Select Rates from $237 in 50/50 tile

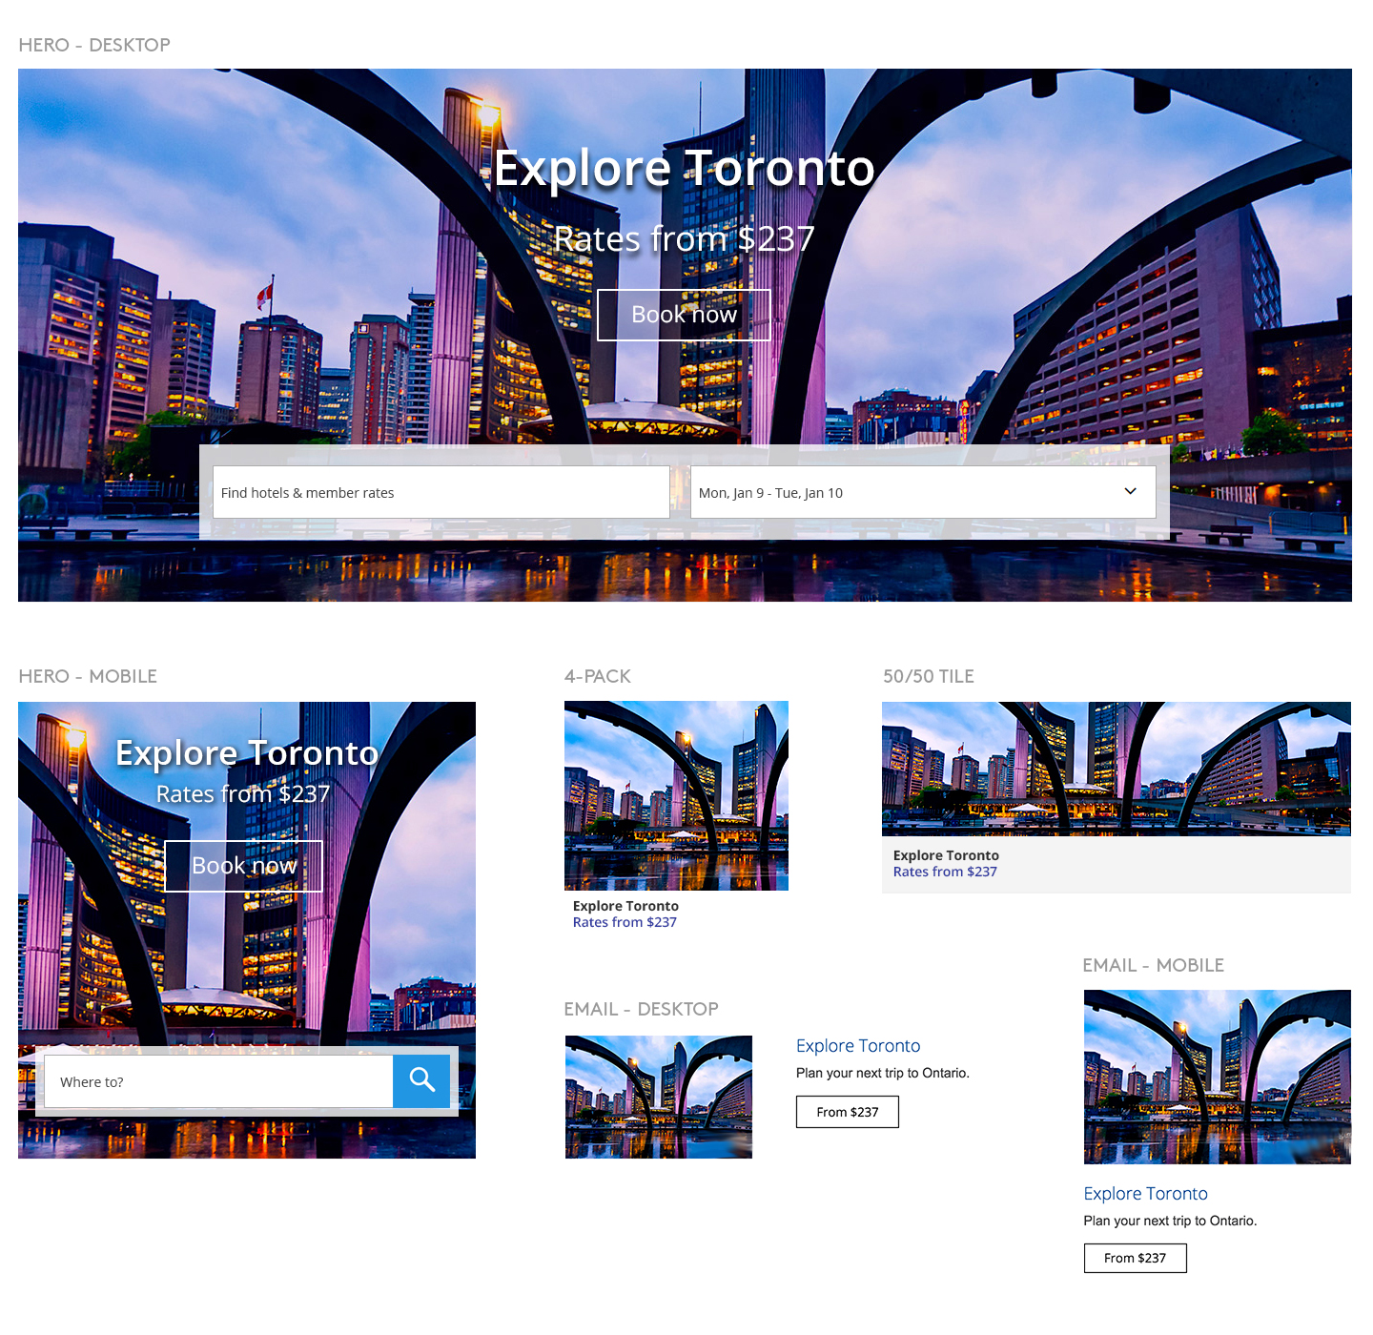click(945, 872)
